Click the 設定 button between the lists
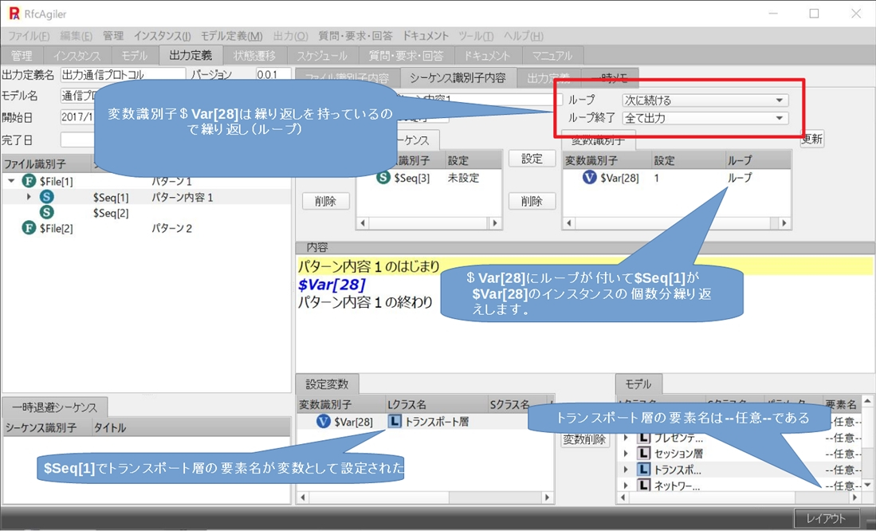Image resolution: width=876 pixels, height=531 pixels. point(532,159)
